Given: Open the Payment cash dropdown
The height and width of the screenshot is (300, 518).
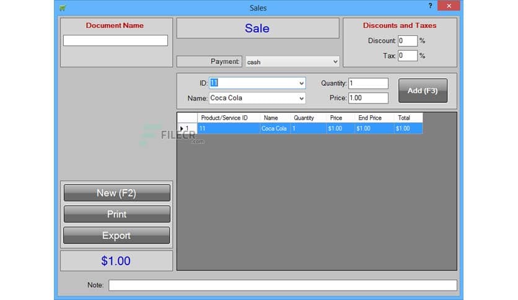Looking at the screenshot, I should point(292,62).
